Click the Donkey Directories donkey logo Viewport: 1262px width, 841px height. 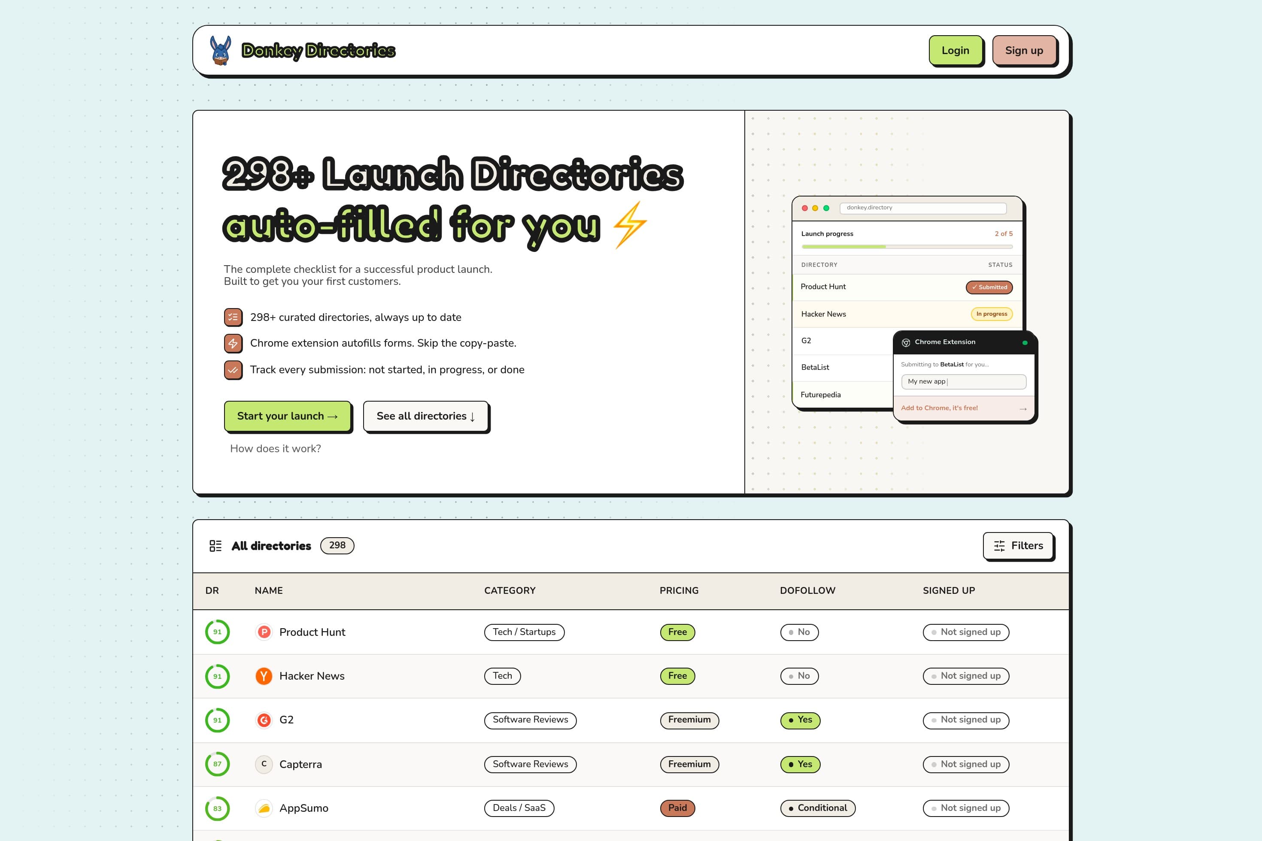tap(221, 51)
